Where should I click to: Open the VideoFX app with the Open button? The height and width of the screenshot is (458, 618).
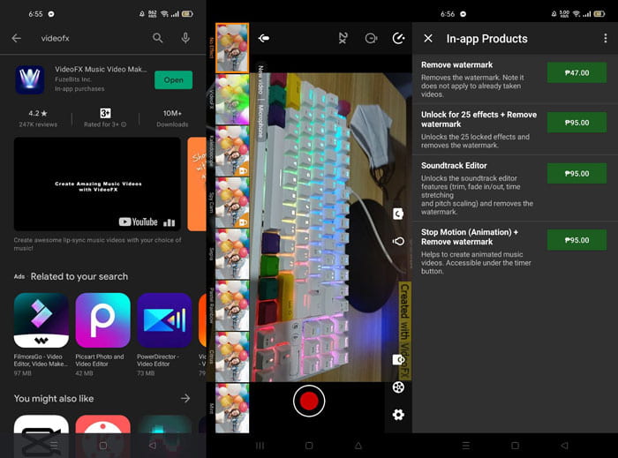tap(173, 80)
